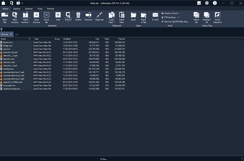Switch to the Options ribbon tab

tap(17, 8)
